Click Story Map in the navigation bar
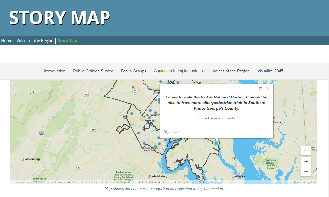Screen dimensions: 329x197 coord(67,40)
